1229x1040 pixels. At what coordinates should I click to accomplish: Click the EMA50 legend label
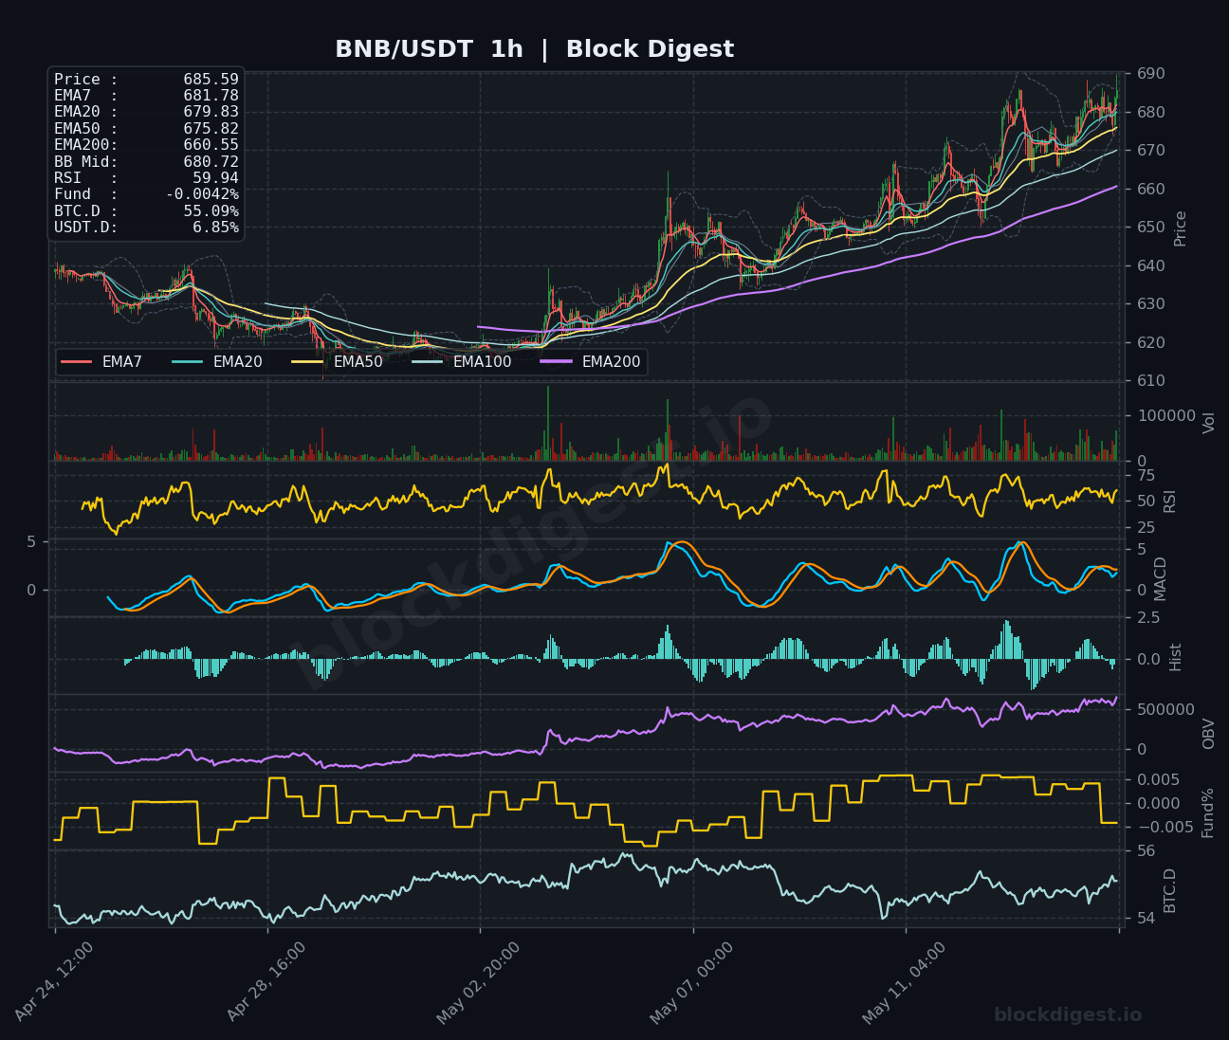tap(358, 362)
